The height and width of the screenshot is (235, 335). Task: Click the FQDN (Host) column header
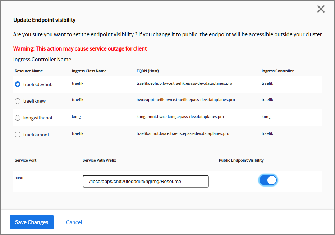(x=148, y=71)
